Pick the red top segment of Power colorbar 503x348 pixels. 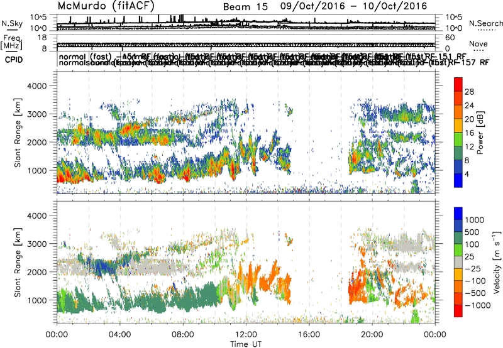point(458,84)
